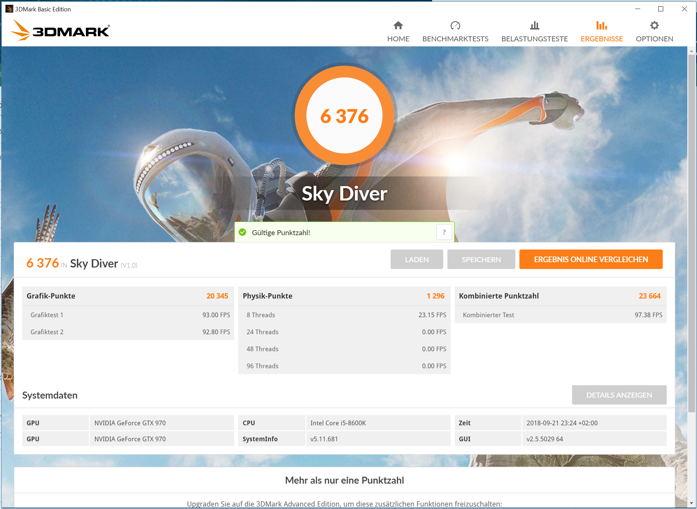The width and height of the screenshot is (697, 509).
Task: Click 24 Threads row
Action: point(344,332)
